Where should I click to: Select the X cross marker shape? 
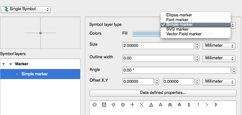[x=142, y=105]
